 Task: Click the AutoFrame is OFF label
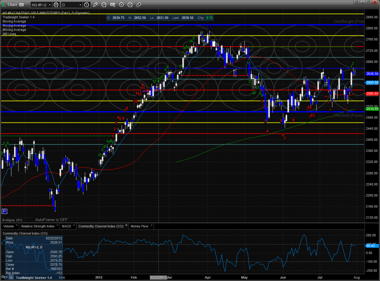(x=51, y=219)
